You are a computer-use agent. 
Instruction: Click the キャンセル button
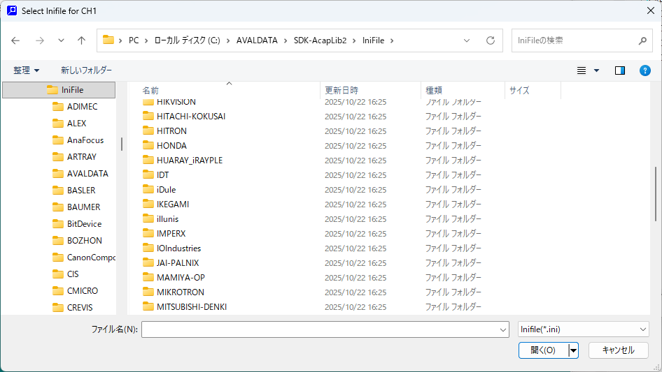coord(618,350)
